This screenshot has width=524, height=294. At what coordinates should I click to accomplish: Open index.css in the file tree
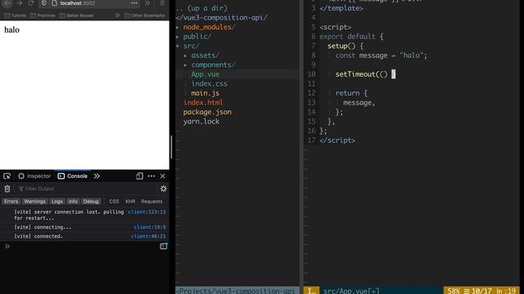[210, 83]
